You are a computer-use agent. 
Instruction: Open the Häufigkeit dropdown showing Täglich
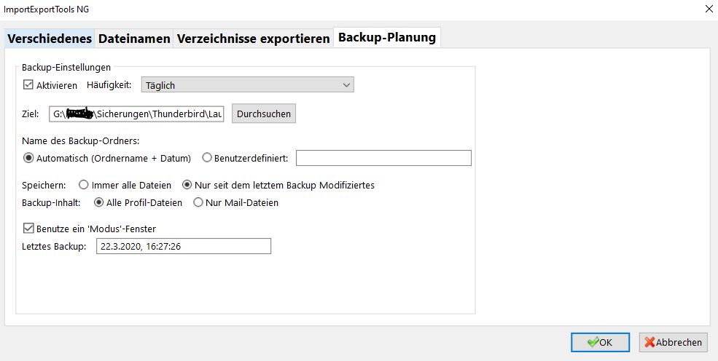click(x=247, y=85)
